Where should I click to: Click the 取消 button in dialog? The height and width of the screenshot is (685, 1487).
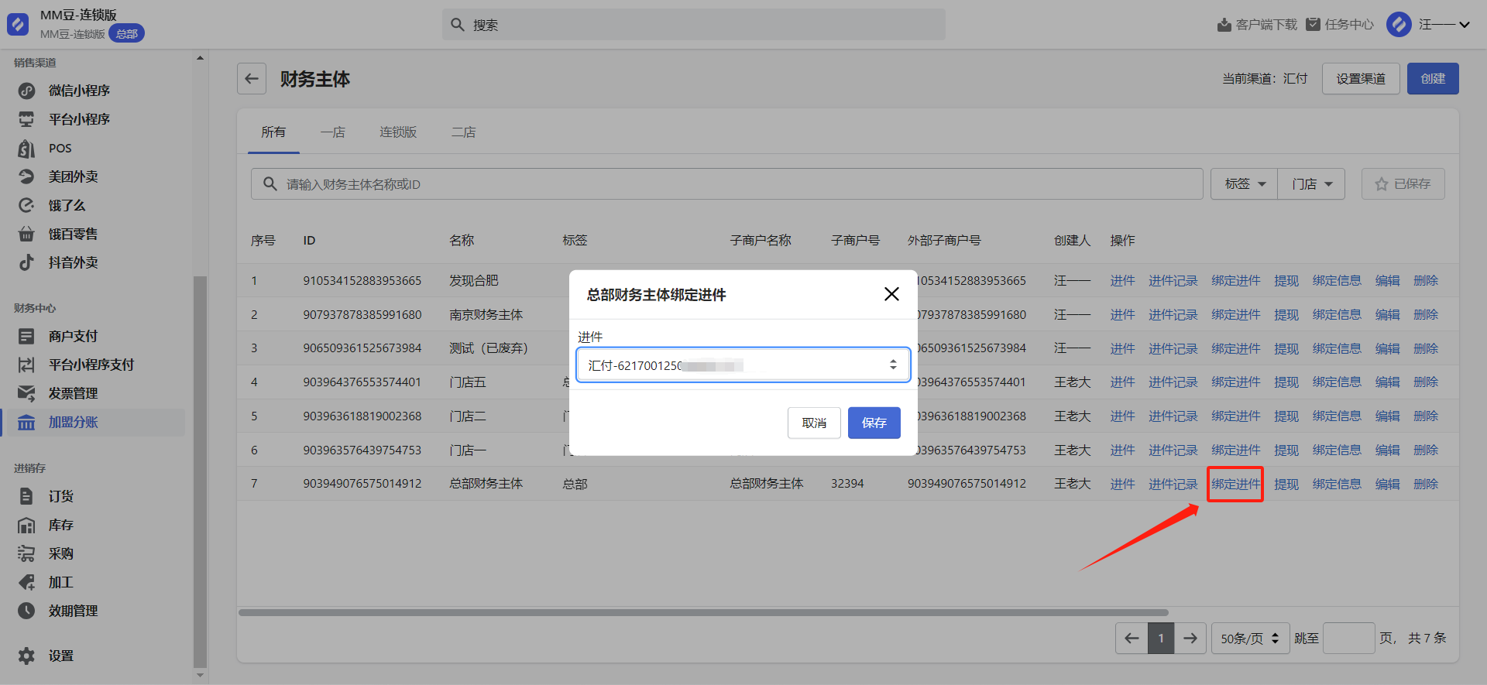[814, 423]
